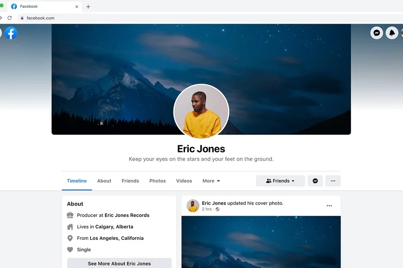Viewport: 403px width, 268px height.
Task: Open the profile three-dots options button
Action: pyautogui.click(x=333, y=181)
